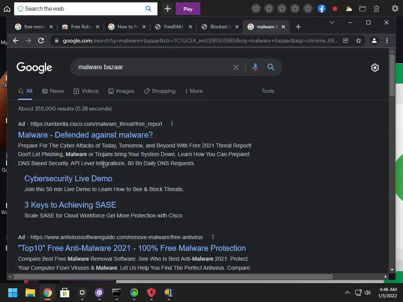Open the weather icon in top bar
This screenshot has height=302, width=403.
(349, 9)
